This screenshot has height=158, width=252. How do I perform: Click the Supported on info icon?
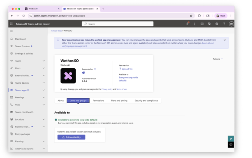[x=95, y=69]
